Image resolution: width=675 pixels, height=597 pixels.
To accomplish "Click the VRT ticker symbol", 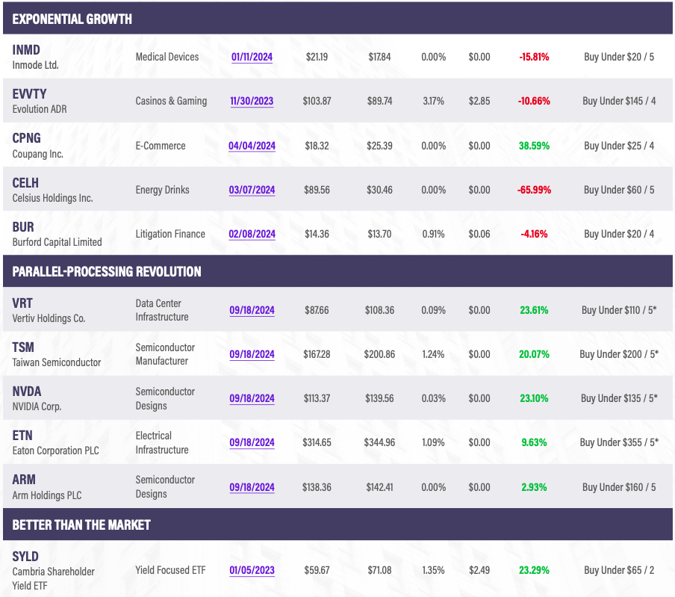I will [x=22, y=303].
